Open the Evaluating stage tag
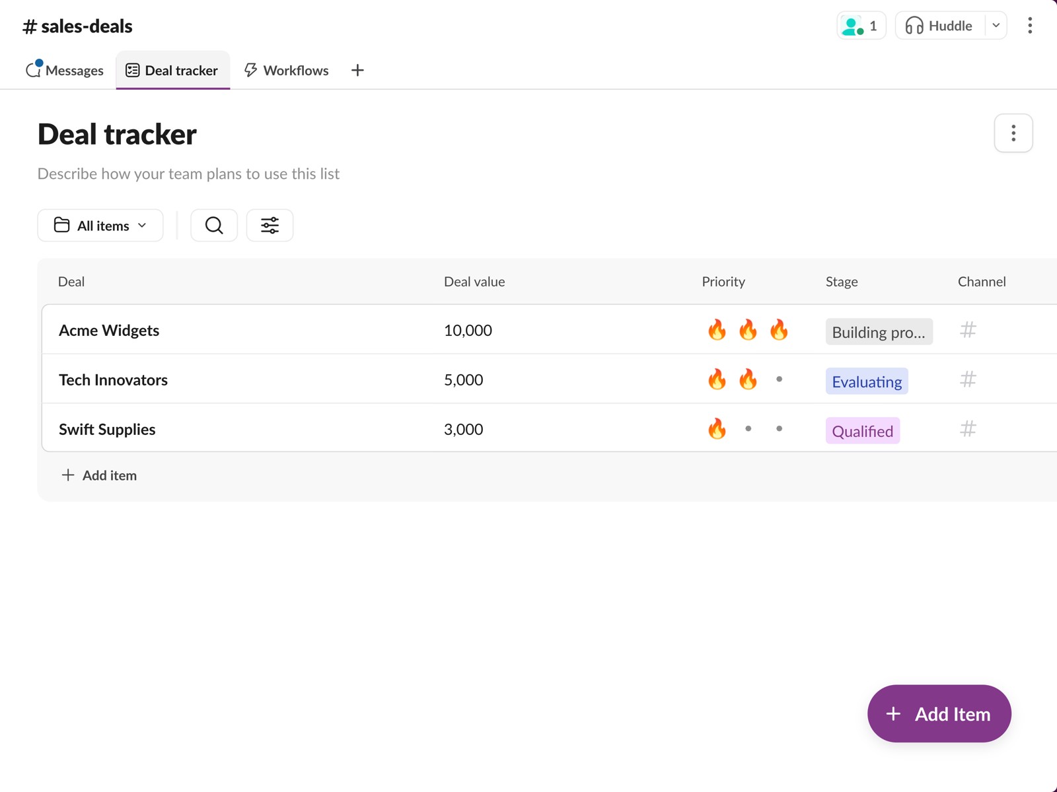The width and height of the screenshot is (1057, 792). [867, 381]
